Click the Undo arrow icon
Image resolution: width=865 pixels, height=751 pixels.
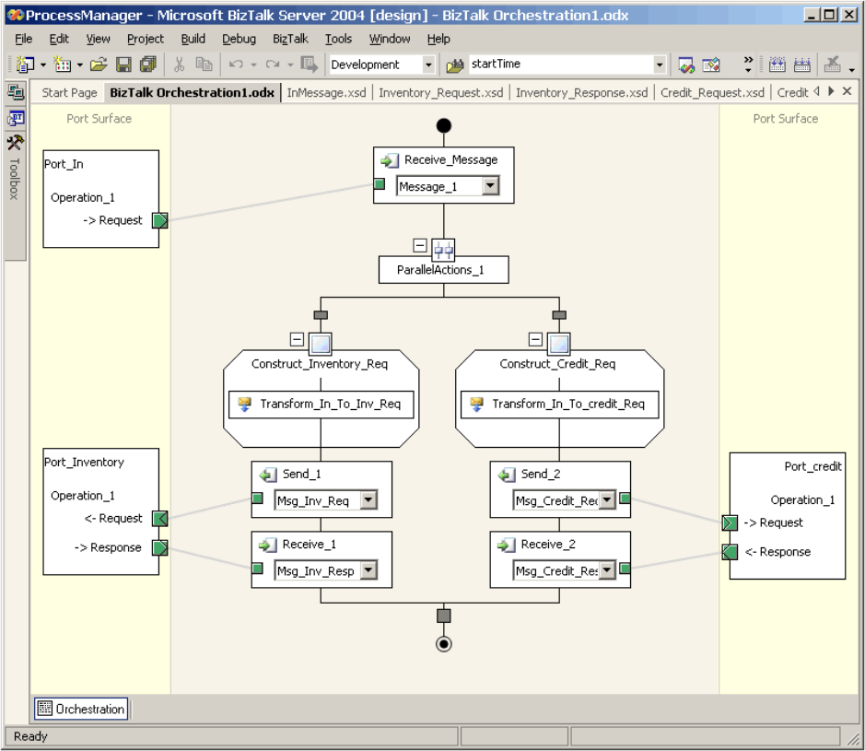(x=236, y=65)
